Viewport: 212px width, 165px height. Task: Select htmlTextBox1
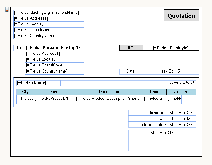point(129,83)
